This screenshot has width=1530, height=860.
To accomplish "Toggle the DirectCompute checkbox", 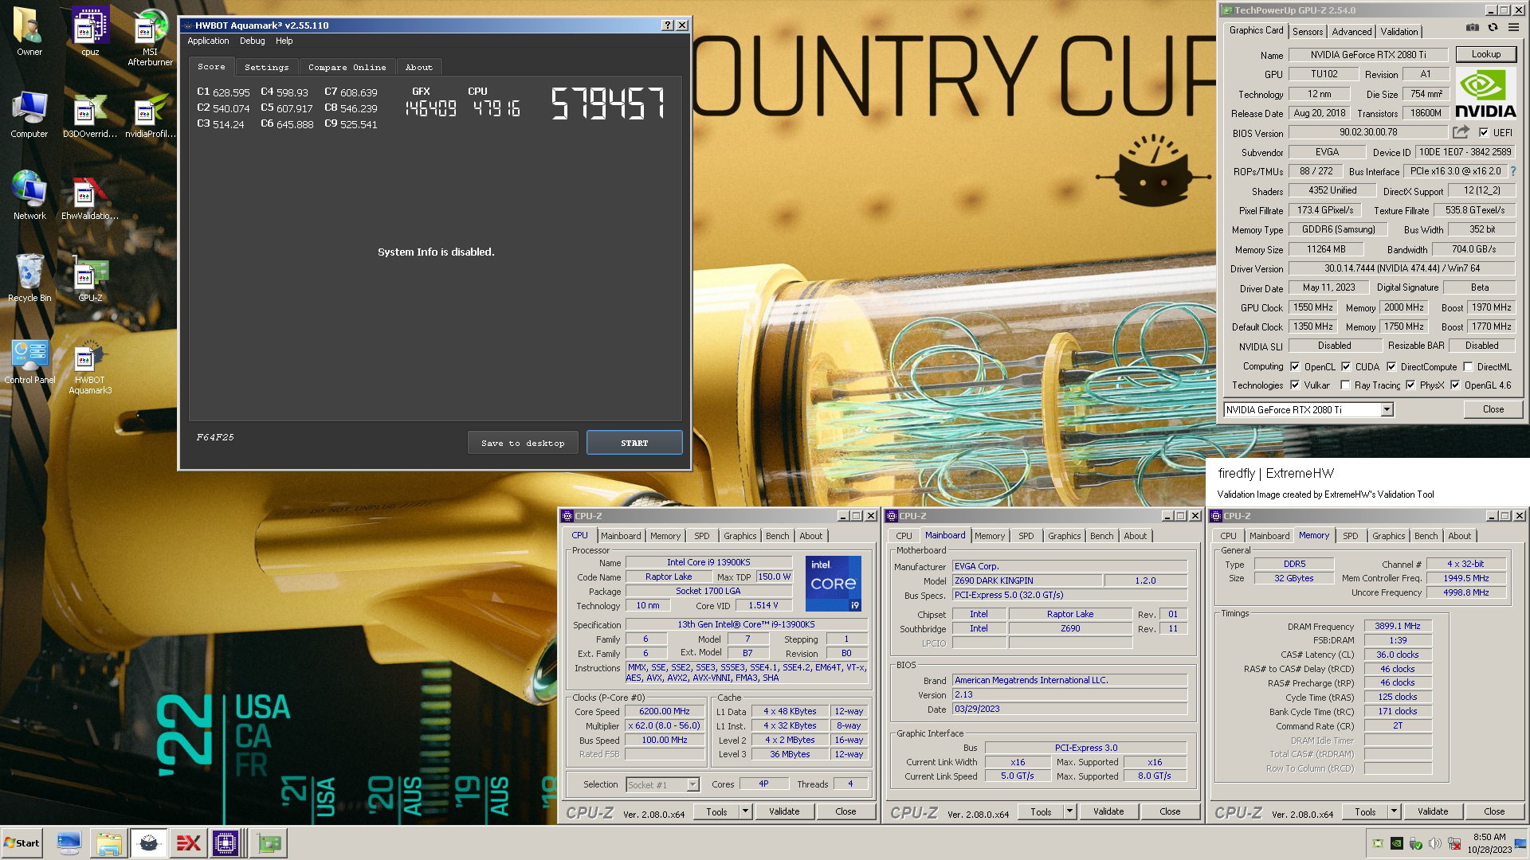I will (x=1391, y=367).
